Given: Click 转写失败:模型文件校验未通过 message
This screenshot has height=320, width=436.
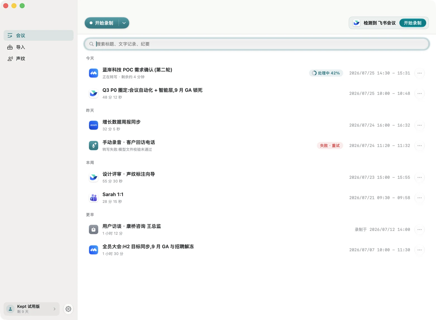Looking at the screenshot, I should [x=127, y=150].
